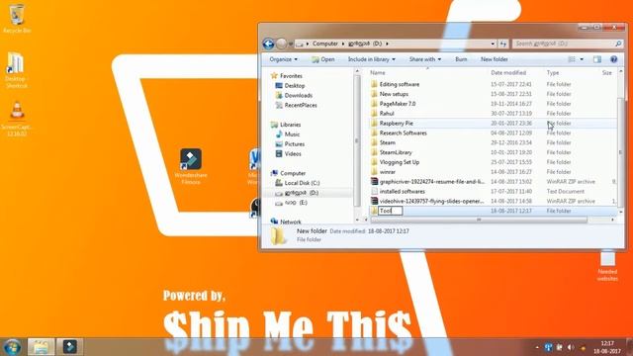Open the Windows Start button
The width and height of the screenshot is (633, 356).
[13, 347]
